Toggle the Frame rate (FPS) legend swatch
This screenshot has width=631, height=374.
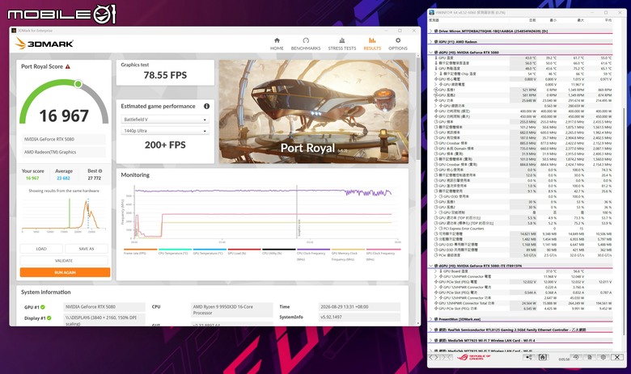(x=141, y=250)
